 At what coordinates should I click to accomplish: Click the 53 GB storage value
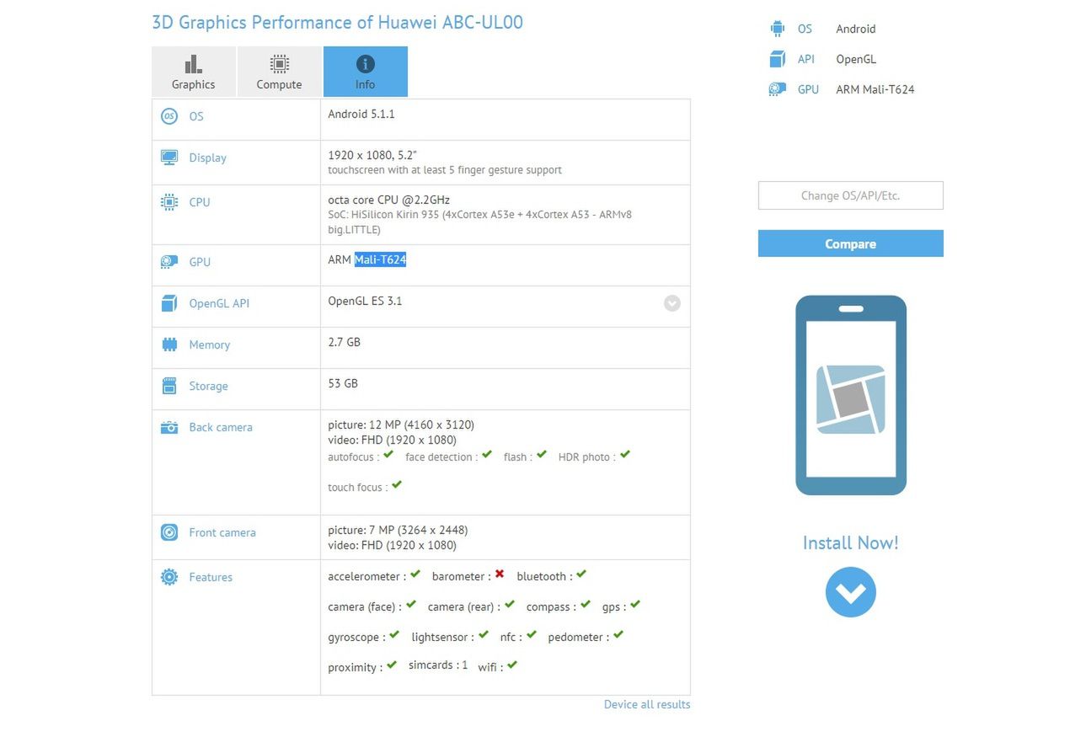point(343,383)
